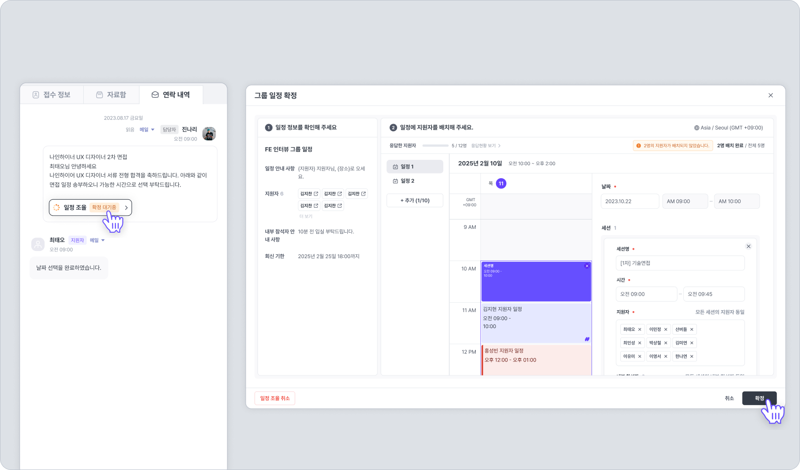Image resolution: width=800 pixels, height=470 pixels.
Task: Click the calendar icon of 일정 1
Action: coord(395,167)
